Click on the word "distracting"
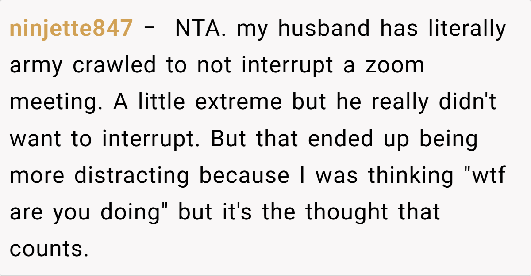Viewport: 531px width, 276px height. point(132,176)
